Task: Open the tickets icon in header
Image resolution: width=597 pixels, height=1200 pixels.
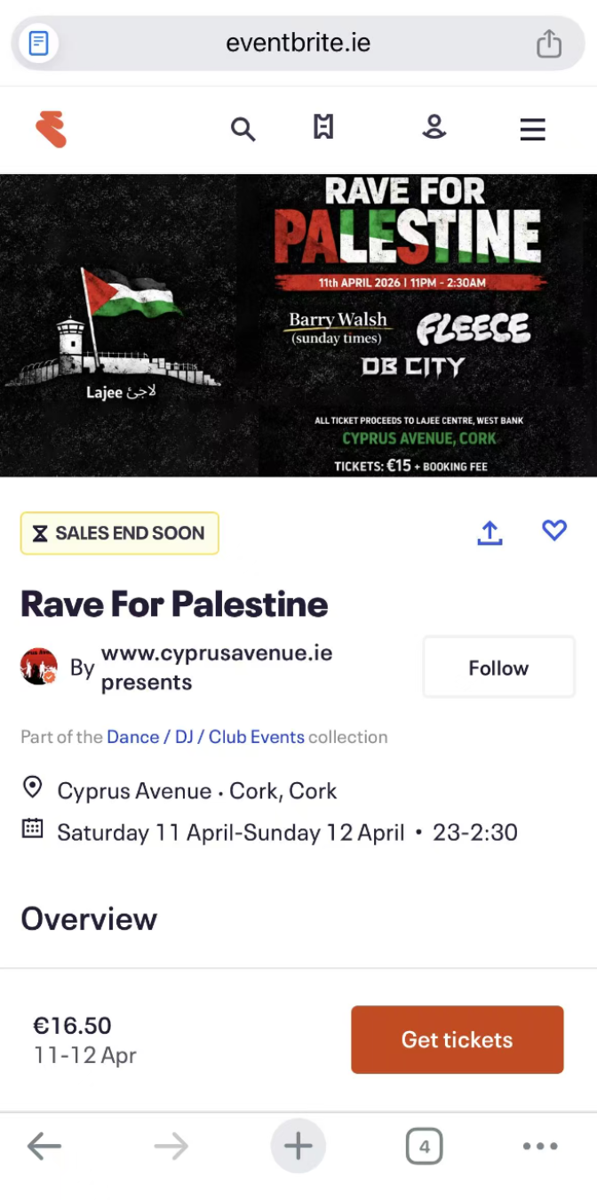Action: point(323,129)
